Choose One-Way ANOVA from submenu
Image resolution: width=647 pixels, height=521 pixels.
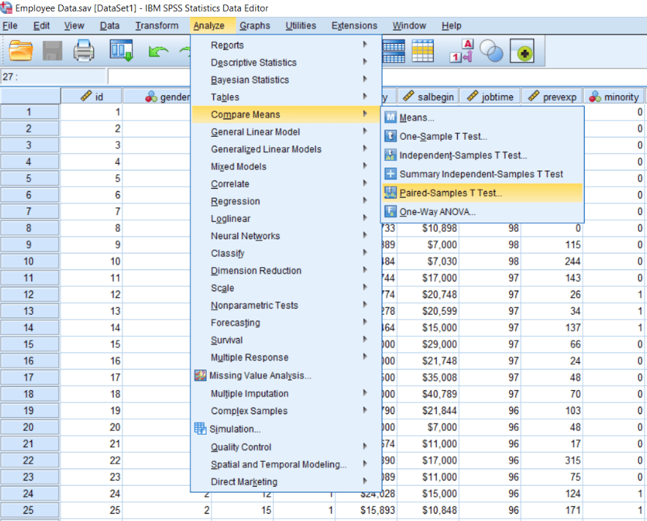[482, 212]
